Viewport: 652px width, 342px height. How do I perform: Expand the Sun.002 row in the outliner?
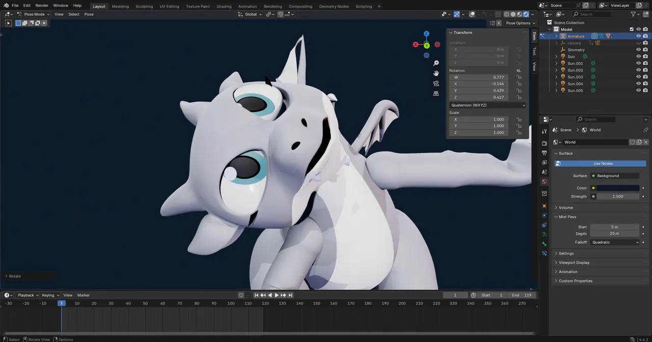coord(556,70)
